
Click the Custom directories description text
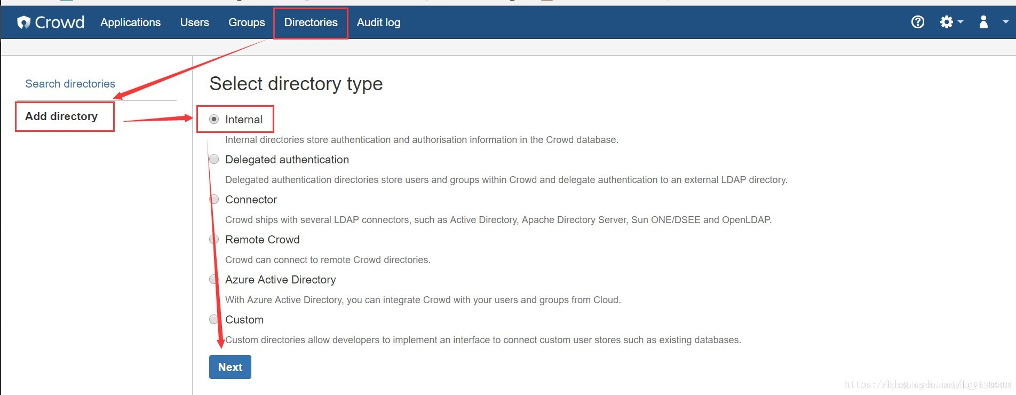pyautogui.click(x=483, y=340)
